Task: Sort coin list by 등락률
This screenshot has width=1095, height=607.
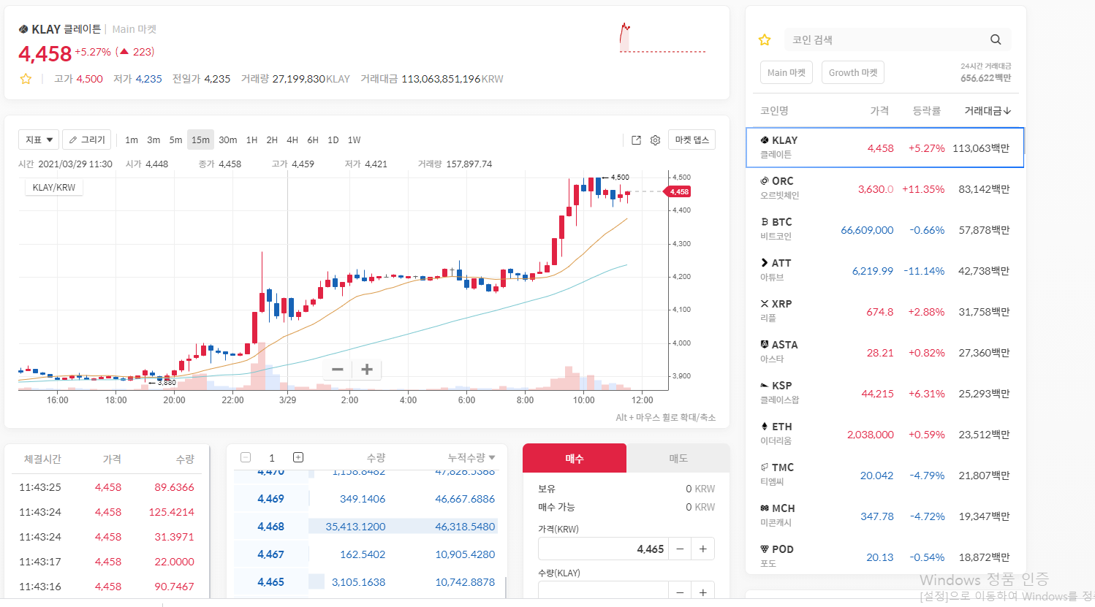Action: coord(926,111)
